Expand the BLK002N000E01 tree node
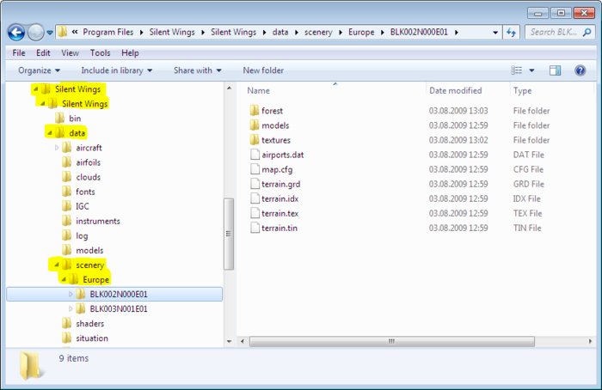602x390 pixels. tap(71, 294)
